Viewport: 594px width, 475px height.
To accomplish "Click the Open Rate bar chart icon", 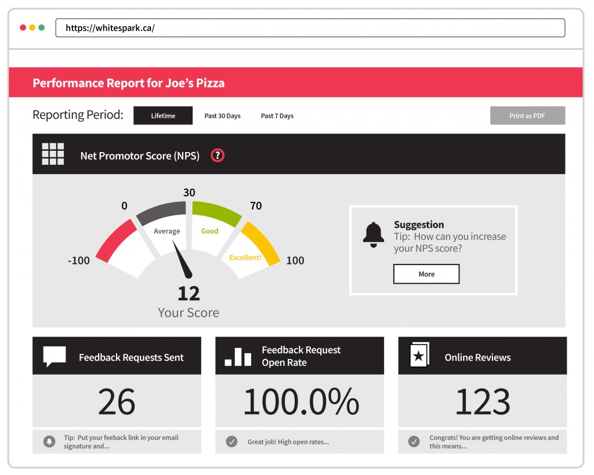I will [238, 357].
